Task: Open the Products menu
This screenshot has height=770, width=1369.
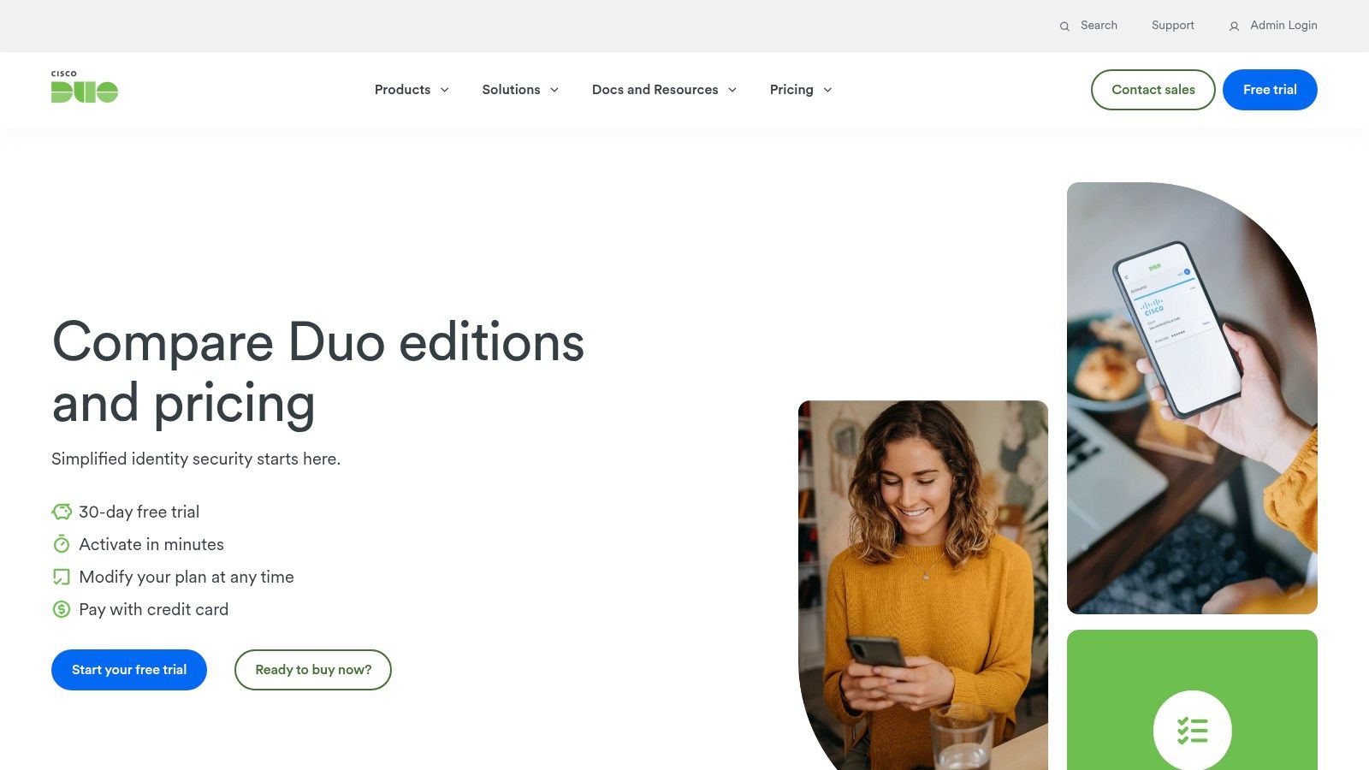Action: coord(412,90)
